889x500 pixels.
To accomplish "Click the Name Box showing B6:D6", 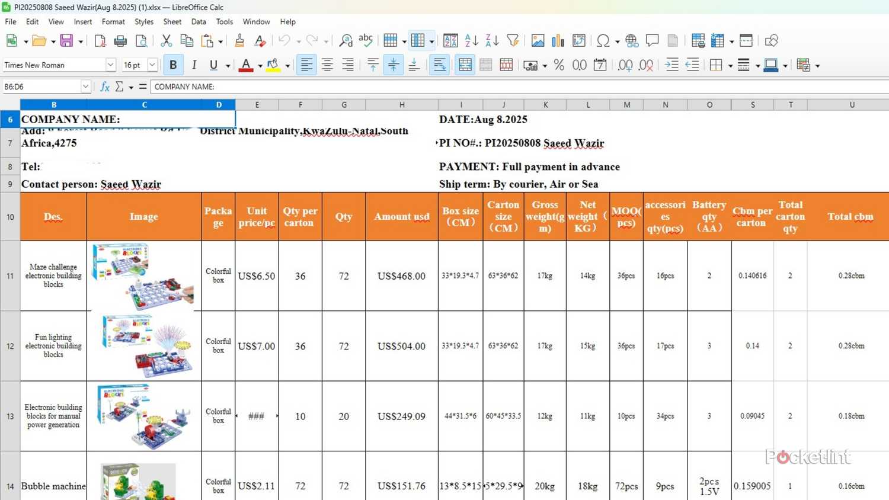I will pos(41,86).
